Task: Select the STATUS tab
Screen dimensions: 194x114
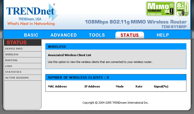Action: click(x=130, y=35)
